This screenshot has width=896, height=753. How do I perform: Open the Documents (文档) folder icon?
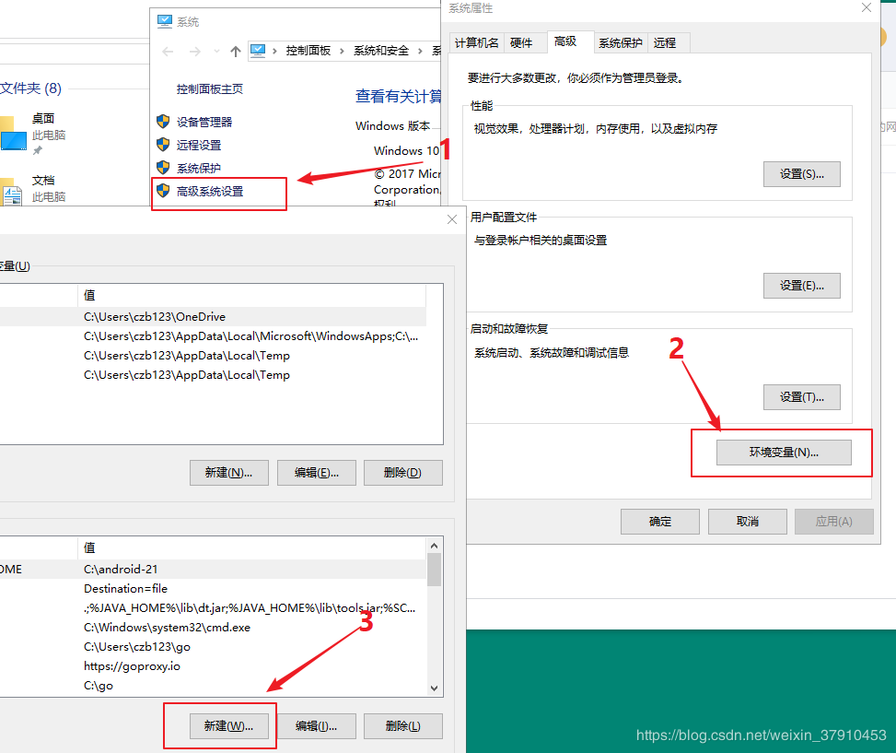pos(11,192)
